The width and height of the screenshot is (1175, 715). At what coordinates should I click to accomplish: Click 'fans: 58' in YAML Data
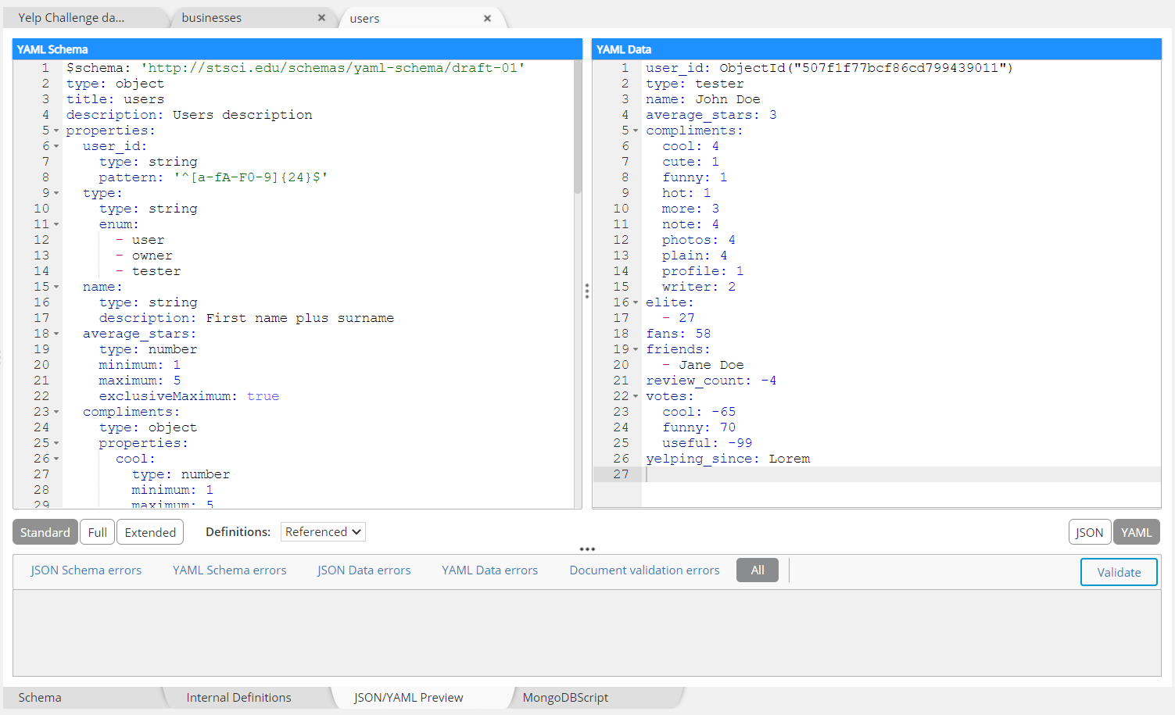678,334
